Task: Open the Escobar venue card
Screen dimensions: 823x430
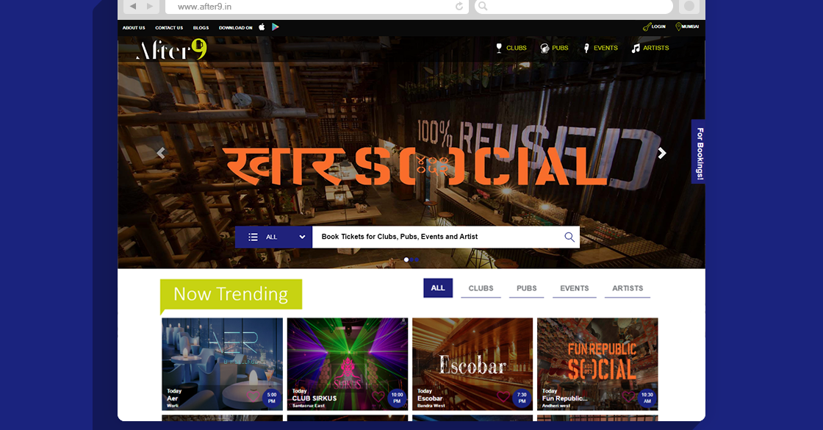Action: pyautogui.click(x=472, y=363)
